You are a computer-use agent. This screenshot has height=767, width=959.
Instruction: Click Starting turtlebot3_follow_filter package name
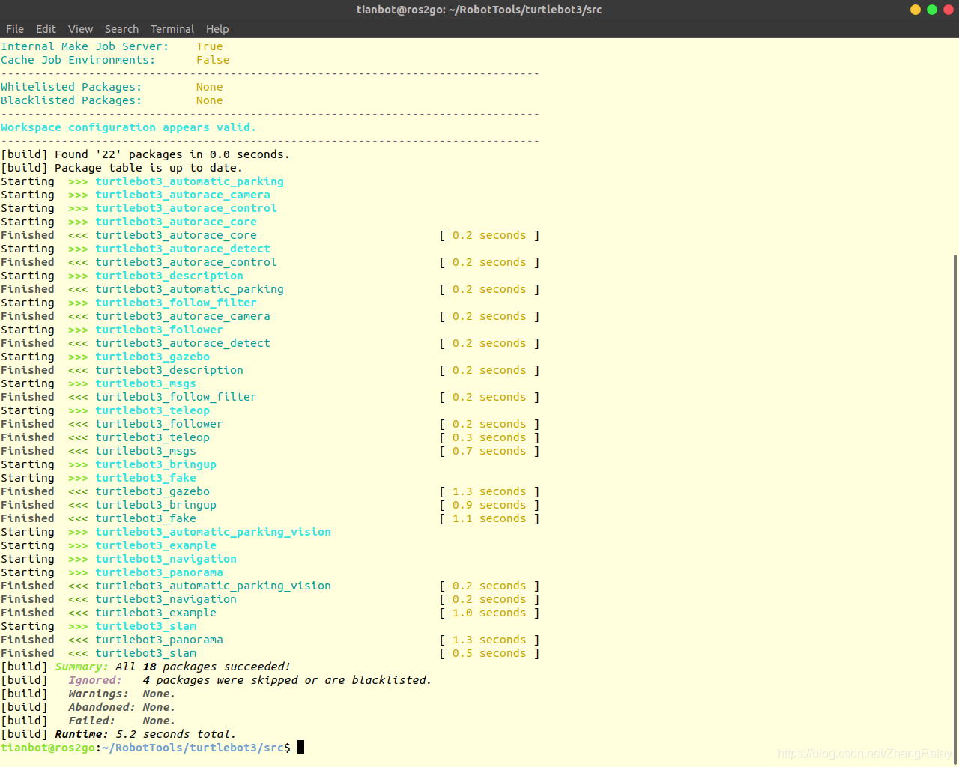coord(176,303)
